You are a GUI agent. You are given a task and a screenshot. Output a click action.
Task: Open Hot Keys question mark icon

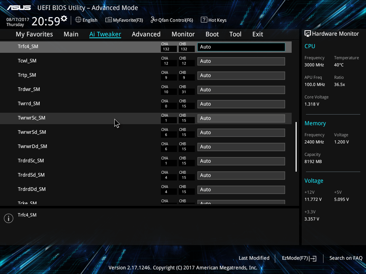204,20
